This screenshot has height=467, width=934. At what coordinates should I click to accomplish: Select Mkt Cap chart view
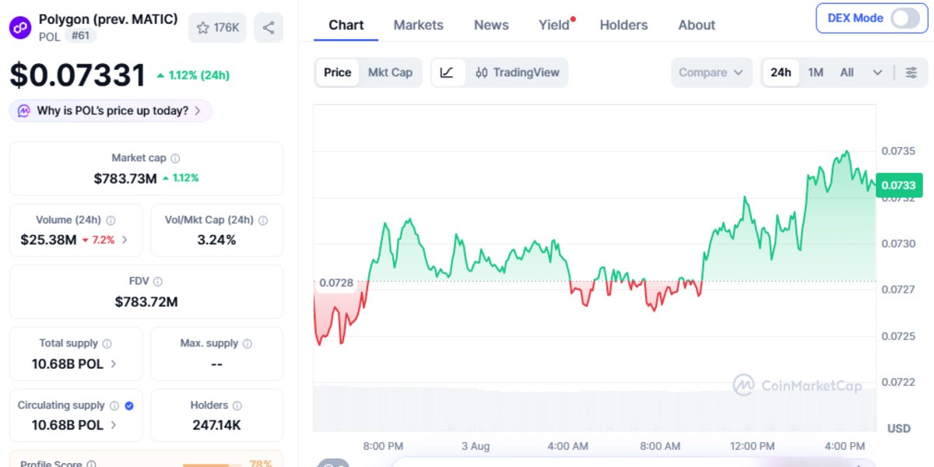[390, 72]
